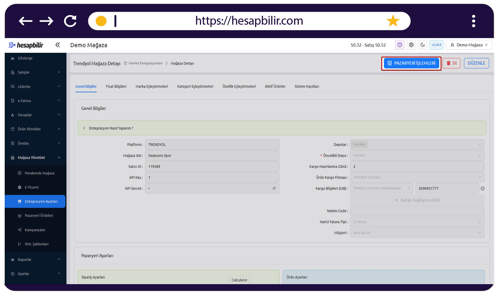Click PAZARYERİ İŞLEMLERİ button
This screenshot has width=499, height=308.
coord(411,63)
